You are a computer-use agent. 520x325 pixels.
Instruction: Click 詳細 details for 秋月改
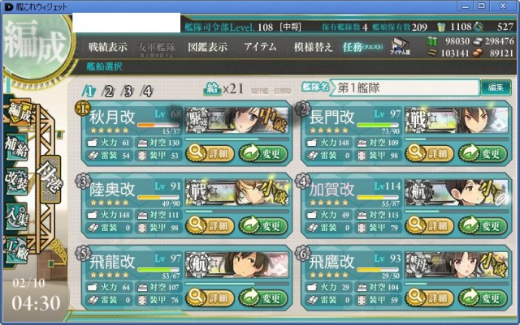pos(210,153)
